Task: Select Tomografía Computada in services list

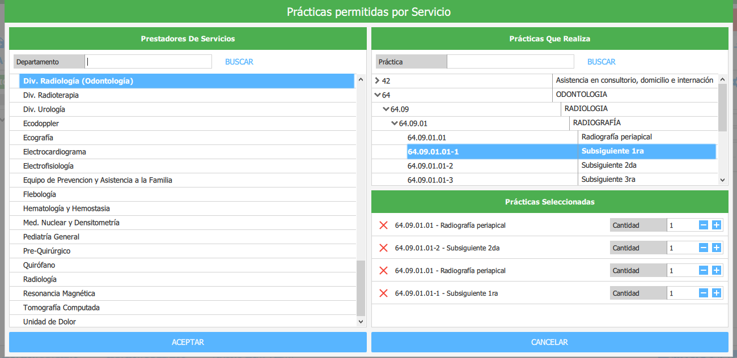Action: (x=61, y=308)
